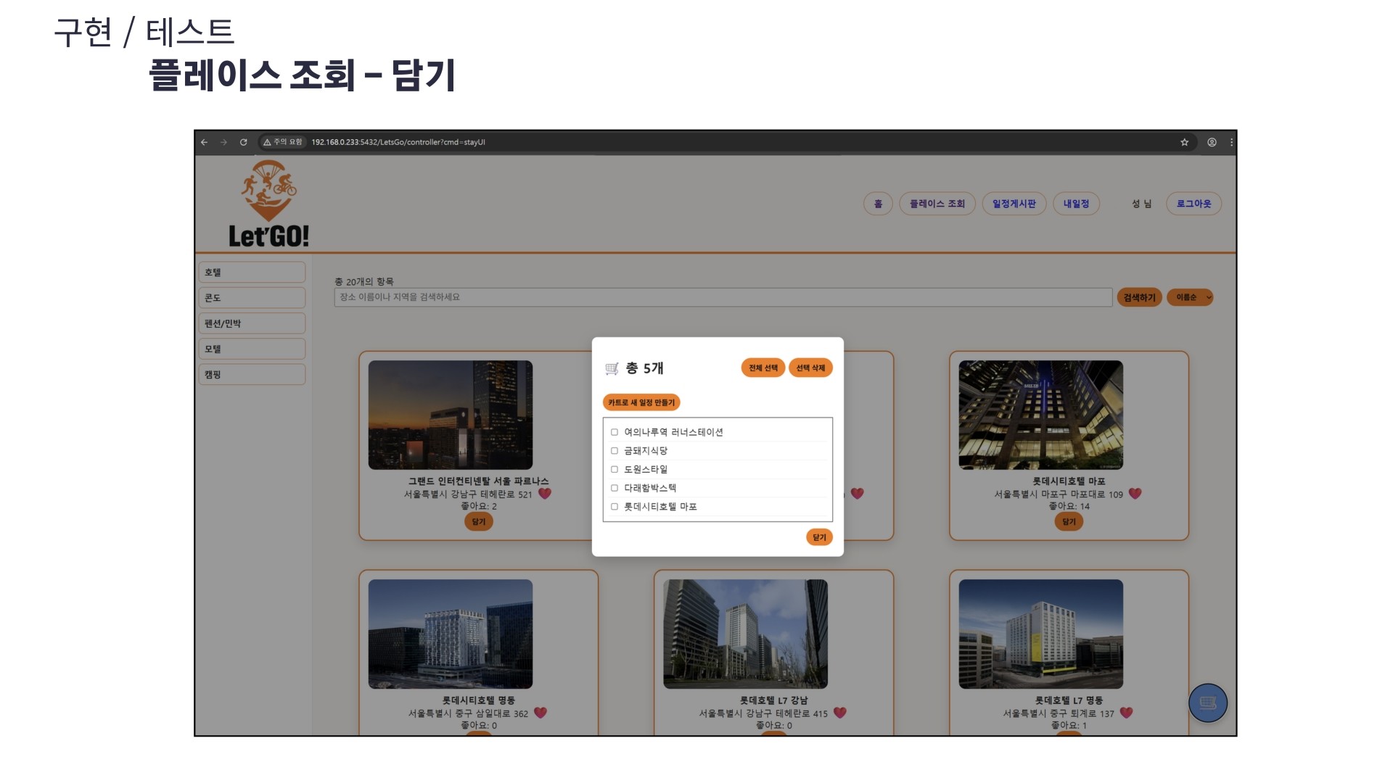Open 그랜드 인터컨티넨탈 서울 파르나스 photo
The image size is (1393, 783).
(x=451, y=415)
